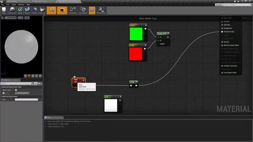Open property matrix grid icon in Details

coord(36,83)
